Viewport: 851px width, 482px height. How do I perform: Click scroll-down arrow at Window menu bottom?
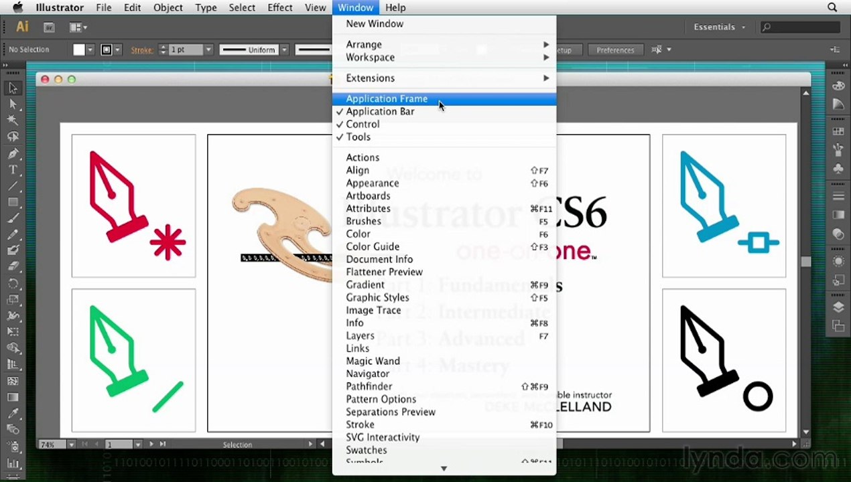coord(444,469)
